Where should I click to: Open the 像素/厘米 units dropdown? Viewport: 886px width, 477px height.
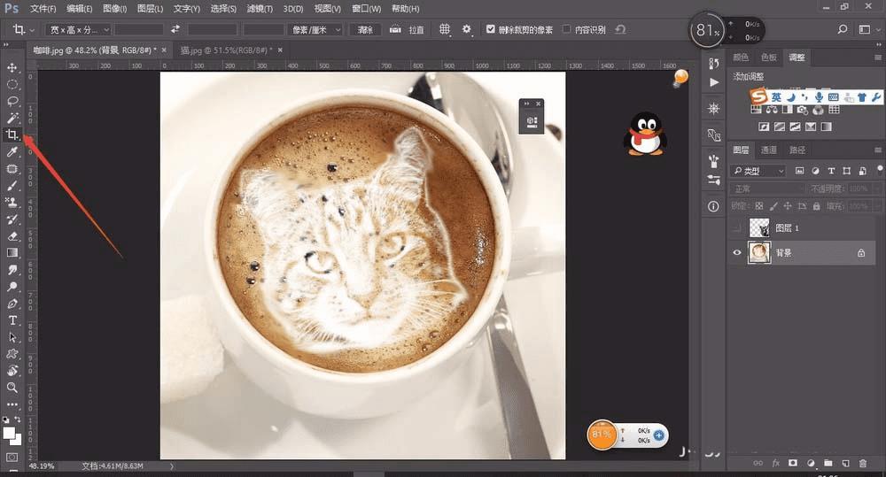316,30
